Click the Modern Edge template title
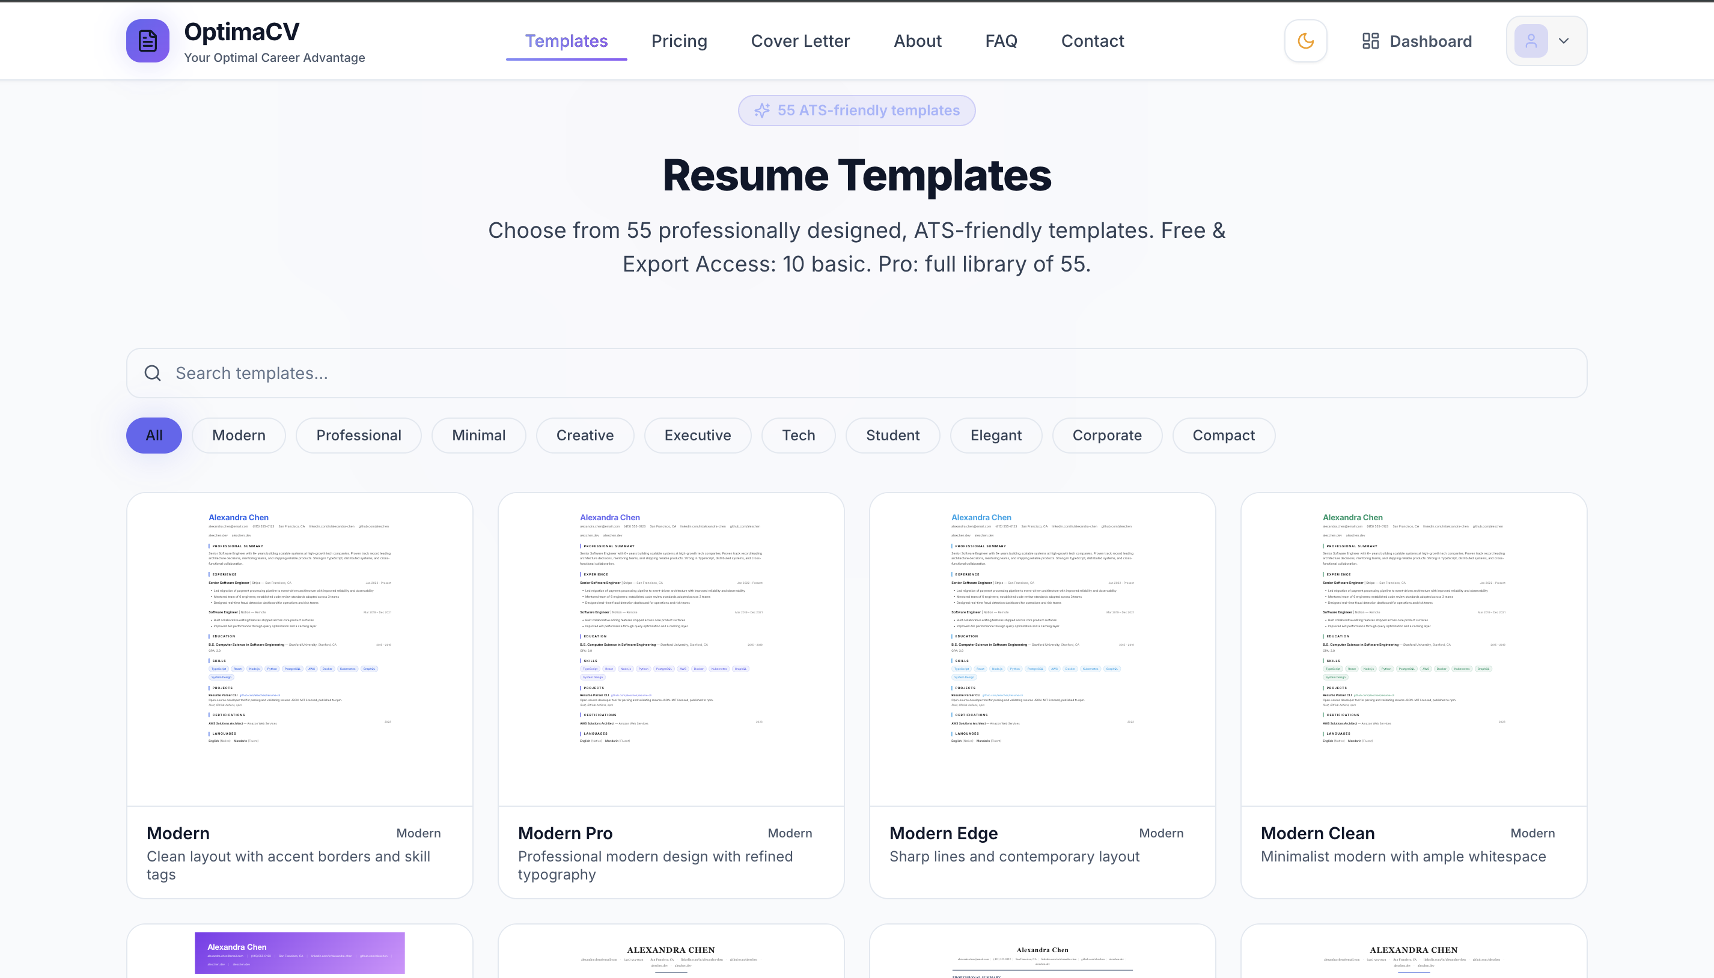The height and width of the screenshot is (978, 1714). (x=943, y=833)
